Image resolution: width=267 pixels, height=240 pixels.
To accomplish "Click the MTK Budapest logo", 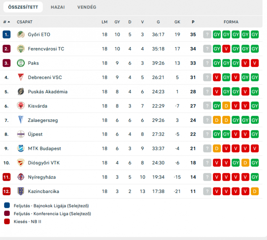I will tap(21, 148).
